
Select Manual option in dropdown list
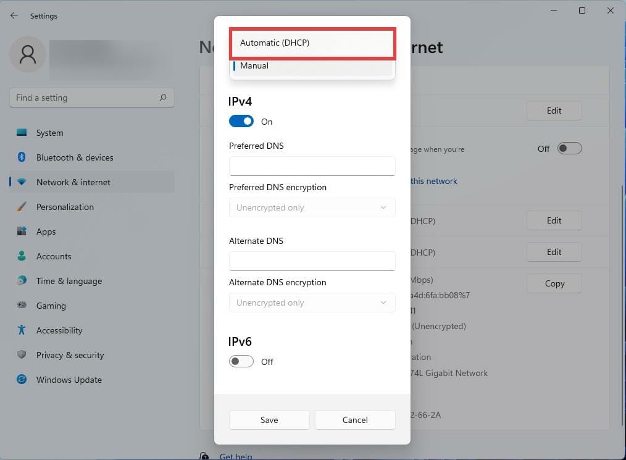(312, 66)
